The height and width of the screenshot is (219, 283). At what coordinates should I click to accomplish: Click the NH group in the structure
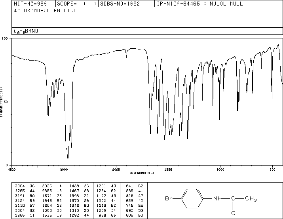217,198
